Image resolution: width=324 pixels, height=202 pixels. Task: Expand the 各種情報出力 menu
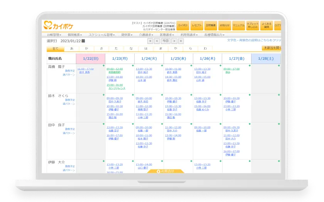click(x=214, y=35)
